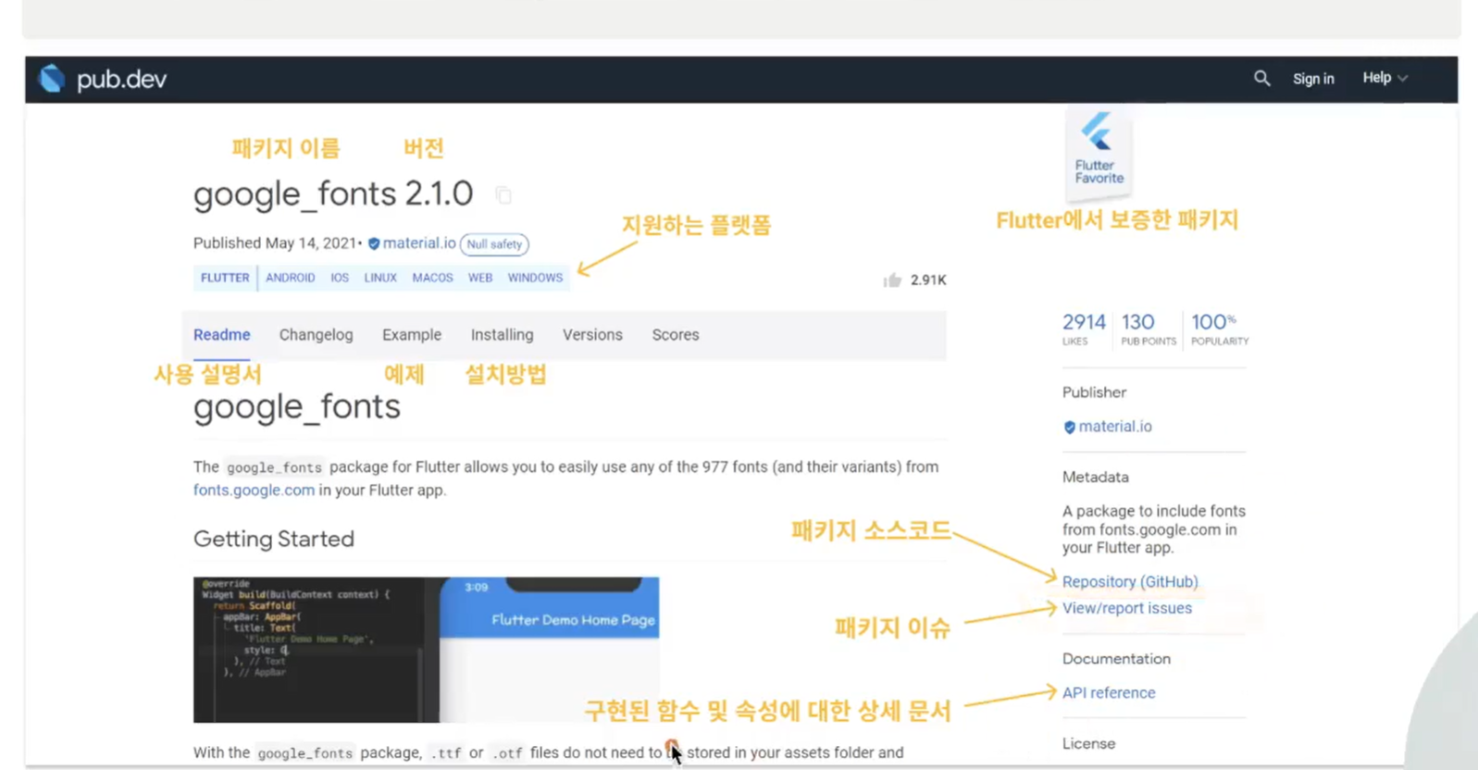Click the Getting Started heading
The width and height of the screenshot is (1478, 770).
coord(274,539)
